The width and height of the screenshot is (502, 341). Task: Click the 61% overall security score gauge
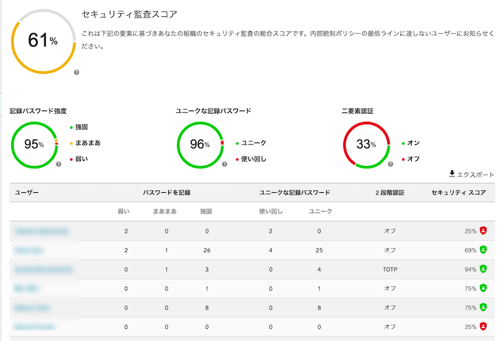[x=43, y=41]
